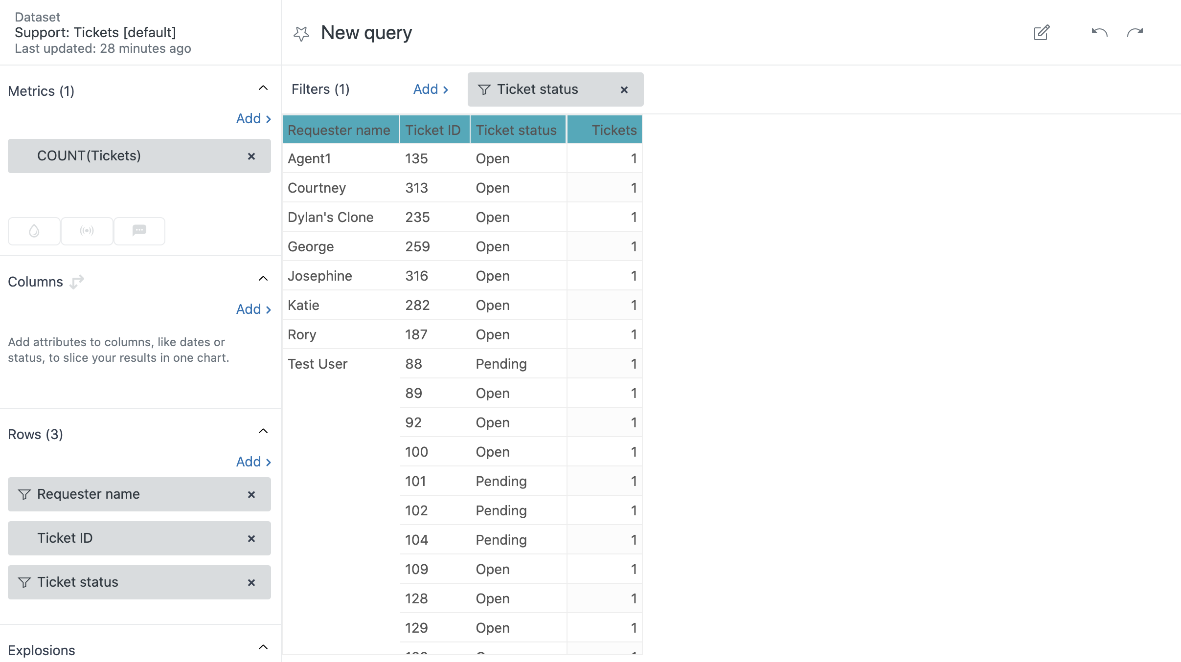The width and height of the screenshot is (1181, 662).
Task: Click the edit query pencil icon
Action: [x=1042, y=33]
